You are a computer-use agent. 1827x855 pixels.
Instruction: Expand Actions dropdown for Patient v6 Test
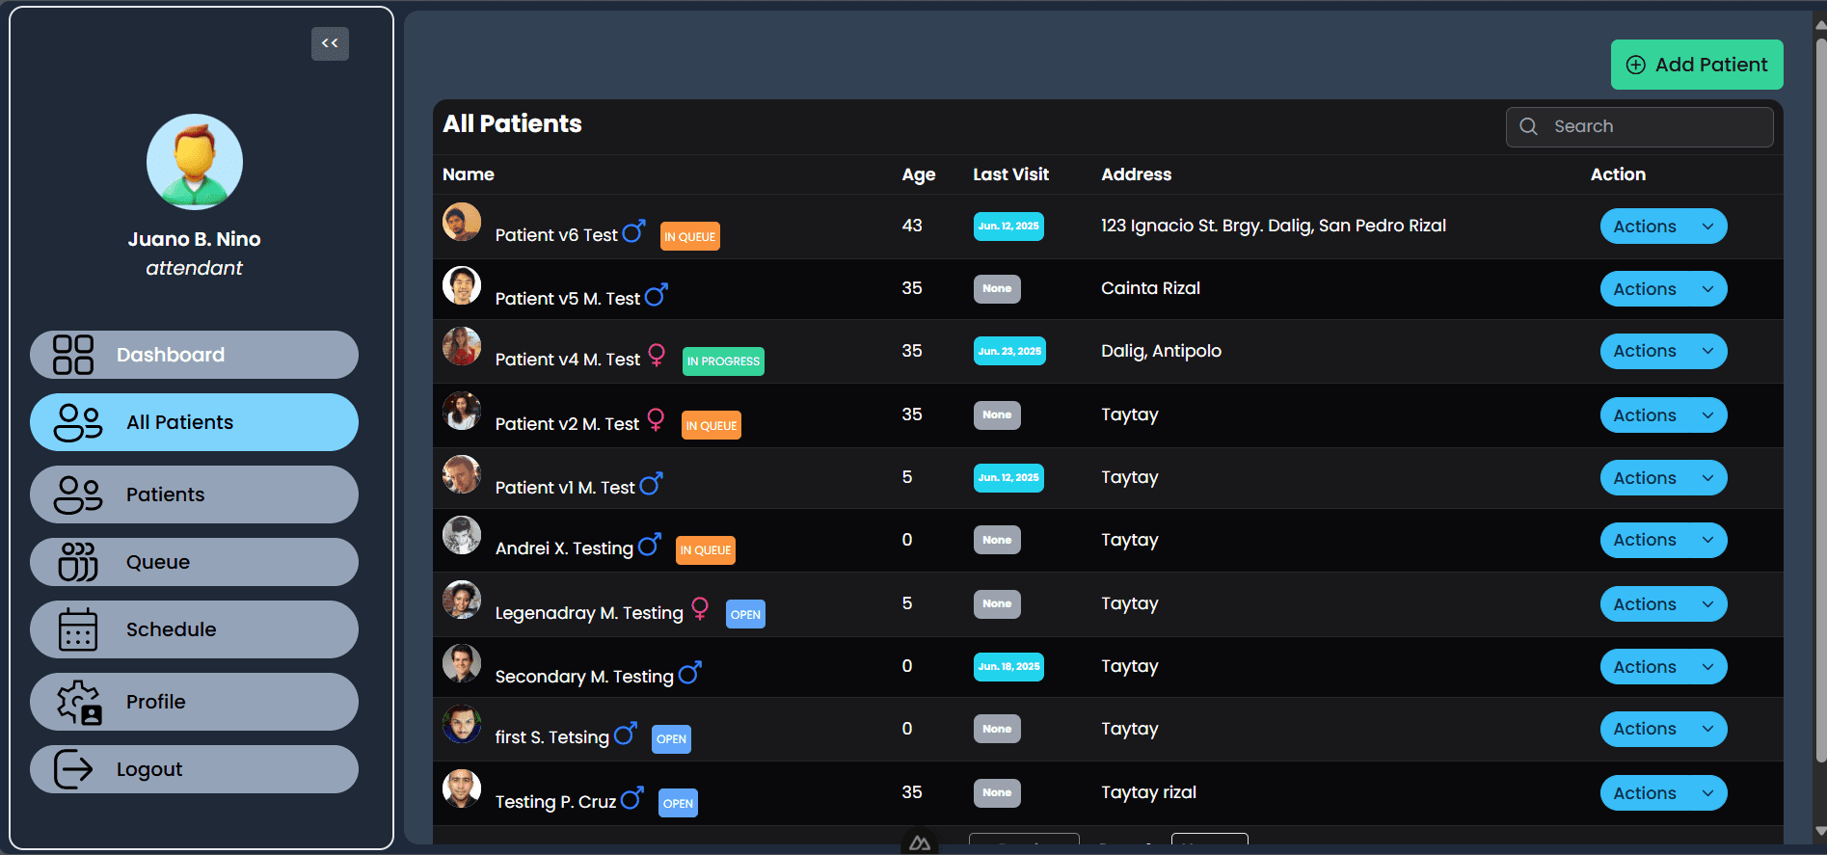(x=1663, y=227)
